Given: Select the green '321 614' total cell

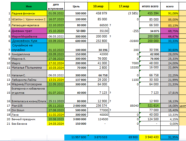Looking at the screenshot, I should coord(150,106).
